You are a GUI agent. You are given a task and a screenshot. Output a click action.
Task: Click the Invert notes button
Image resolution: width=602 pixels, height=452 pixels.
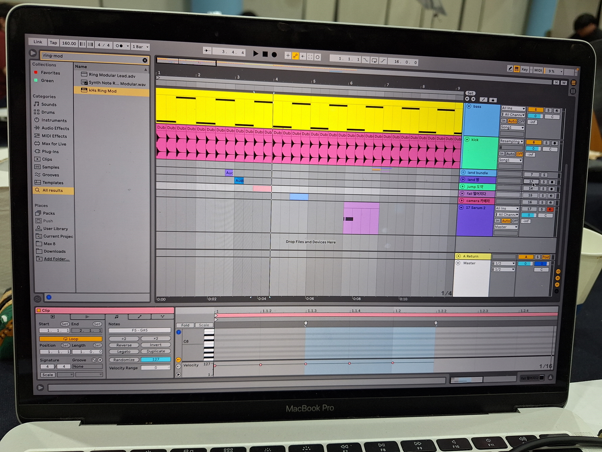[x=156, y=345]
